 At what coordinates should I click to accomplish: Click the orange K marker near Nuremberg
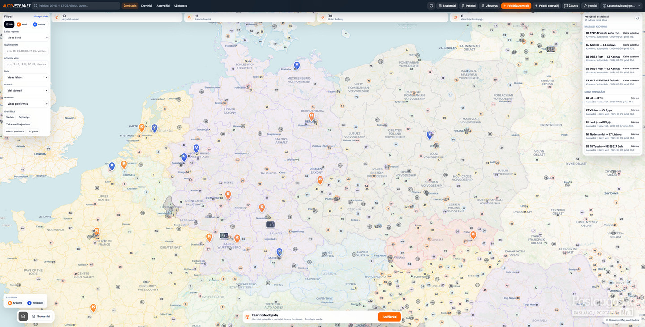[x=262, y=208]
